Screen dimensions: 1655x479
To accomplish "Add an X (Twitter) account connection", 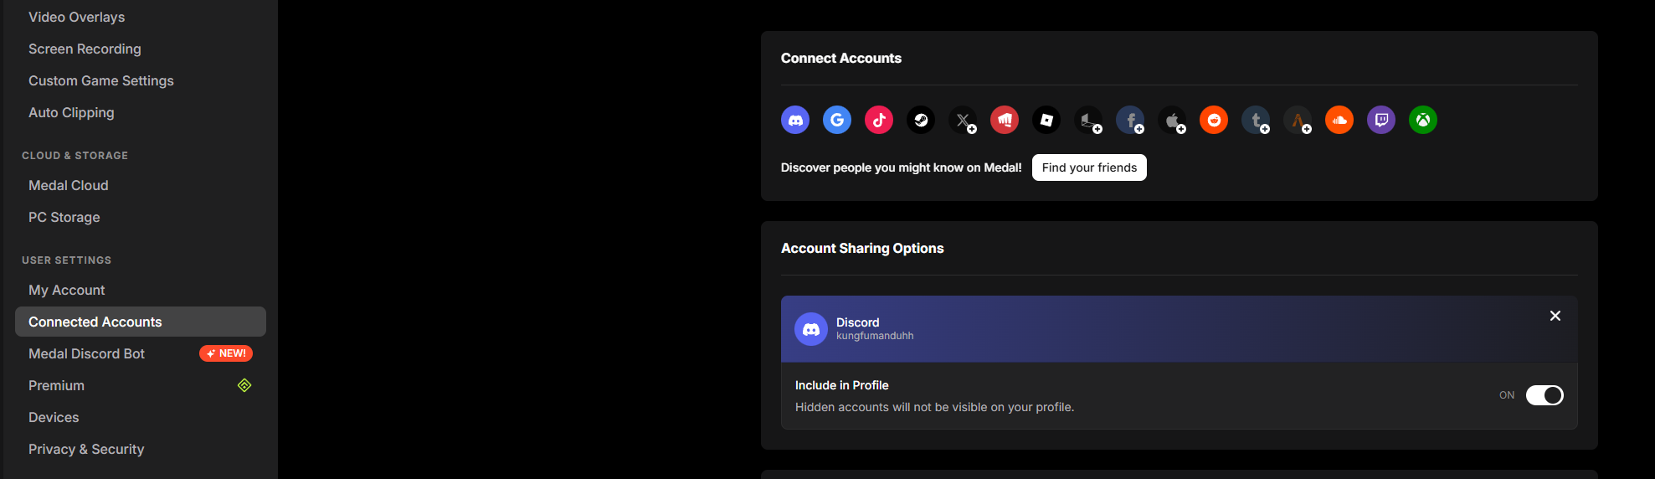I will [x=963, y=120].
